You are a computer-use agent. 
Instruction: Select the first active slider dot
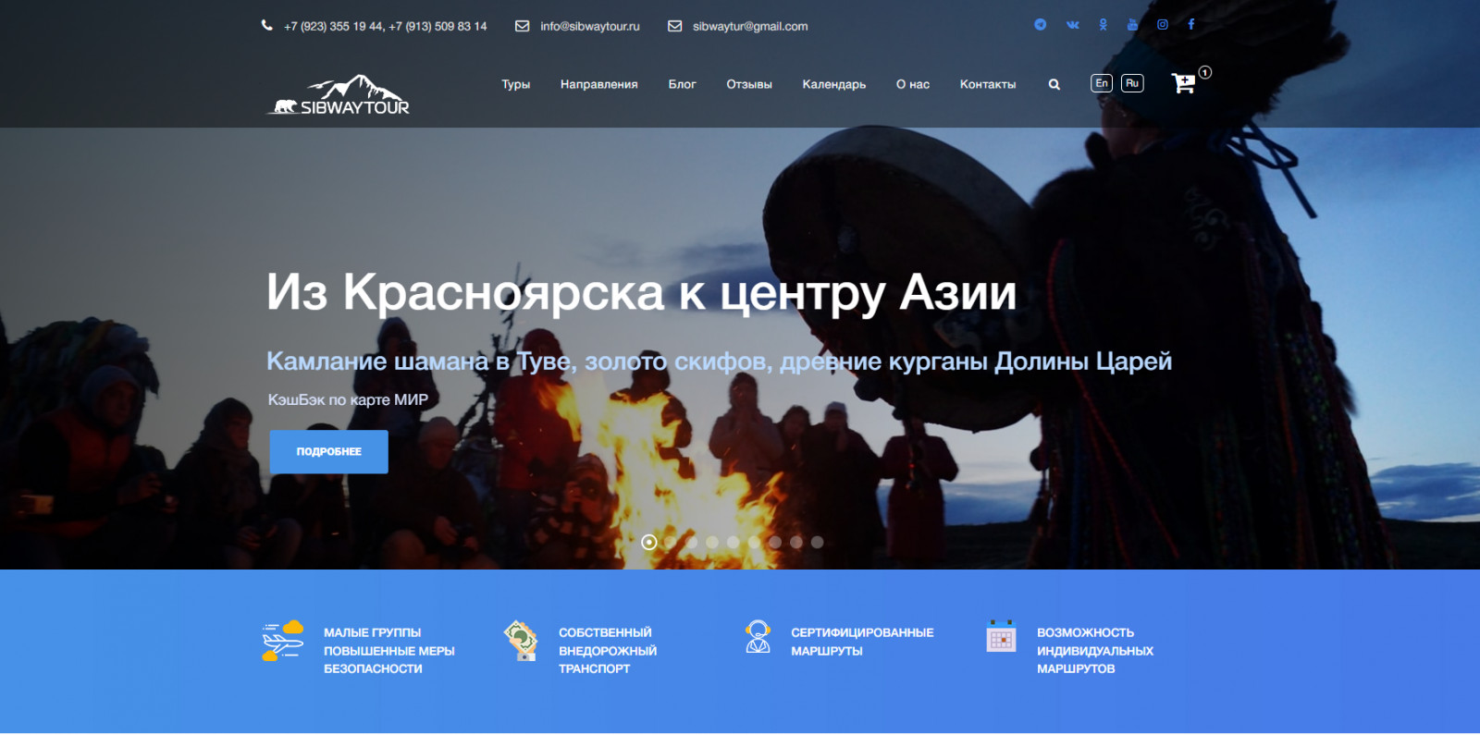[649, 543]
